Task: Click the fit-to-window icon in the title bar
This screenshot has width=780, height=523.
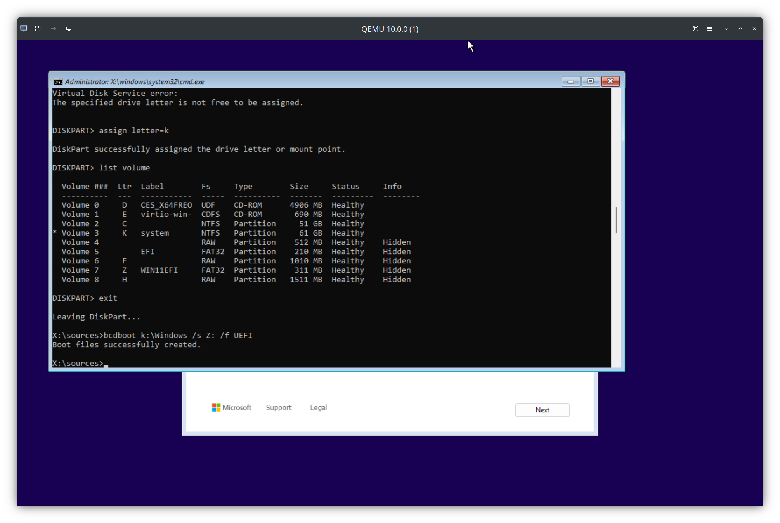Action: [x=696, y=28]
